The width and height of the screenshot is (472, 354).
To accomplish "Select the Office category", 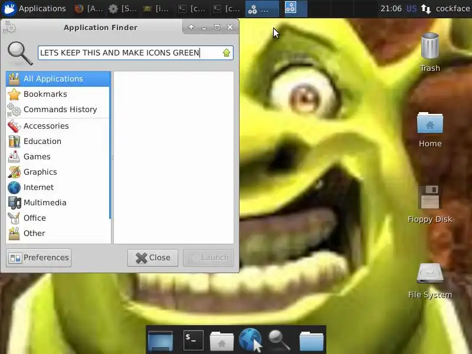I will [58, 218].
